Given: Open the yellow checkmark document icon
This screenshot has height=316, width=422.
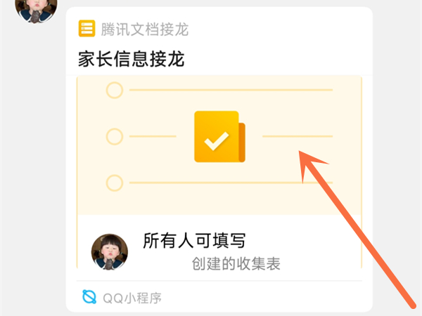Looking at the screenshot, I should tap(219, 136).
